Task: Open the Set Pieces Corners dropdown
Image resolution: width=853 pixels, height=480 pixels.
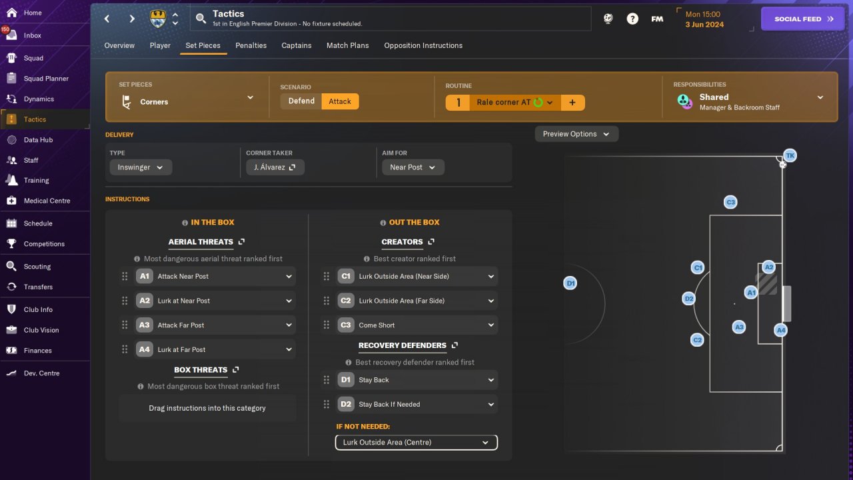Action: coord(187,97)
